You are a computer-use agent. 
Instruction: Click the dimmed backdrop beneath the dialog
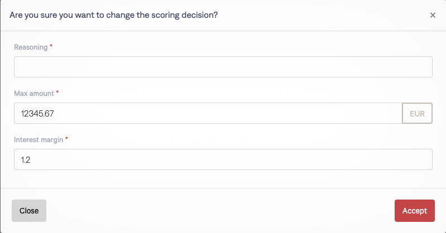pyautogui.click(x=223, y=231)
